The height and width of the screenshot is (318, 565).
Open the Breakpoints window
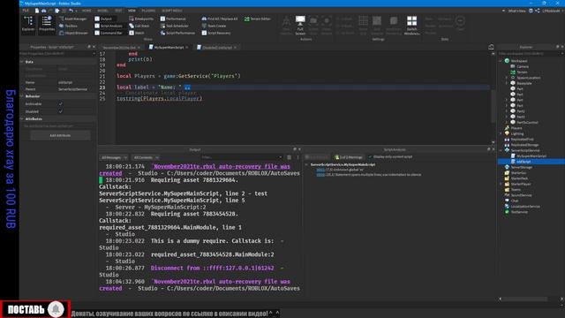141,19
